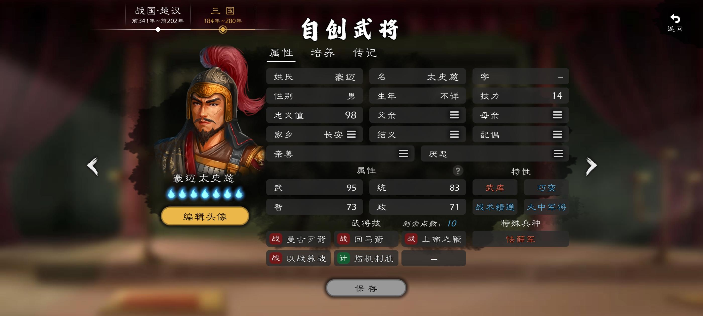
Task: Switch to the 传记 tab
Action: 365,53
